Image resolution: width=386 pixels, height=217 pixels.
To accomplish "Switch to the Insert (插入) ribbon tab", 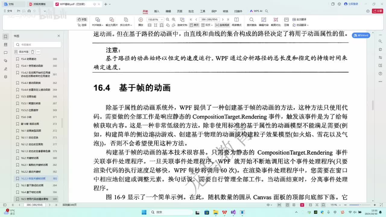I will pyautogui.click(x=157, y=11).
